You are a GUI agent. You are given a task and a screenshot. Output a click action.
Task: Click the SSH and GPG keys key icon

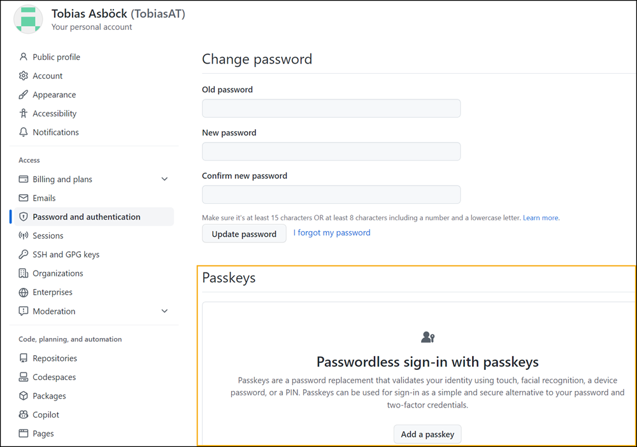[x=22, y=254]
